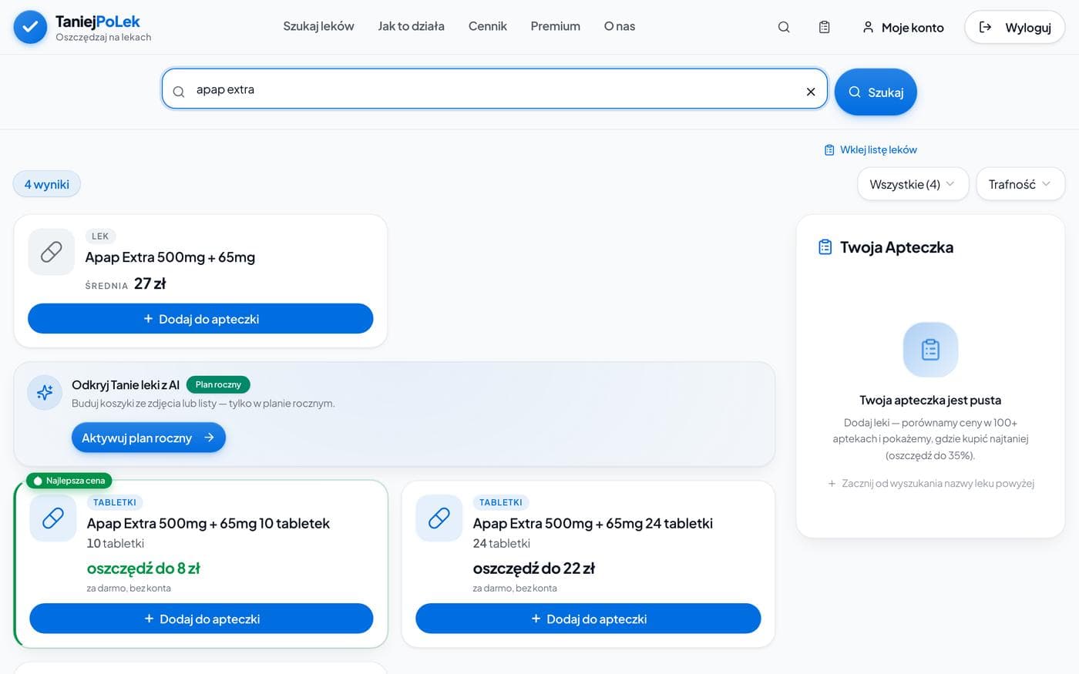Click 'oszczędź do 8 zł' text
Image resolution: width=1079 pixels, height=674 pixels.
pos(143,568)
